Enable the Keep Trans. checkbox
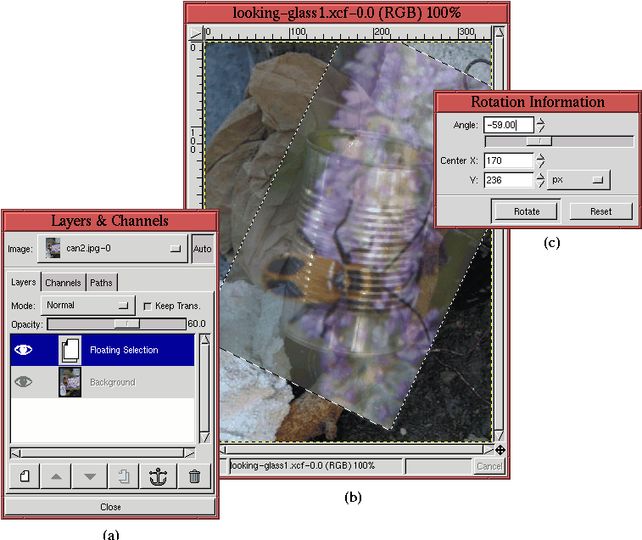642x540 pixels. pyautogui.click(x=148, y=306)
